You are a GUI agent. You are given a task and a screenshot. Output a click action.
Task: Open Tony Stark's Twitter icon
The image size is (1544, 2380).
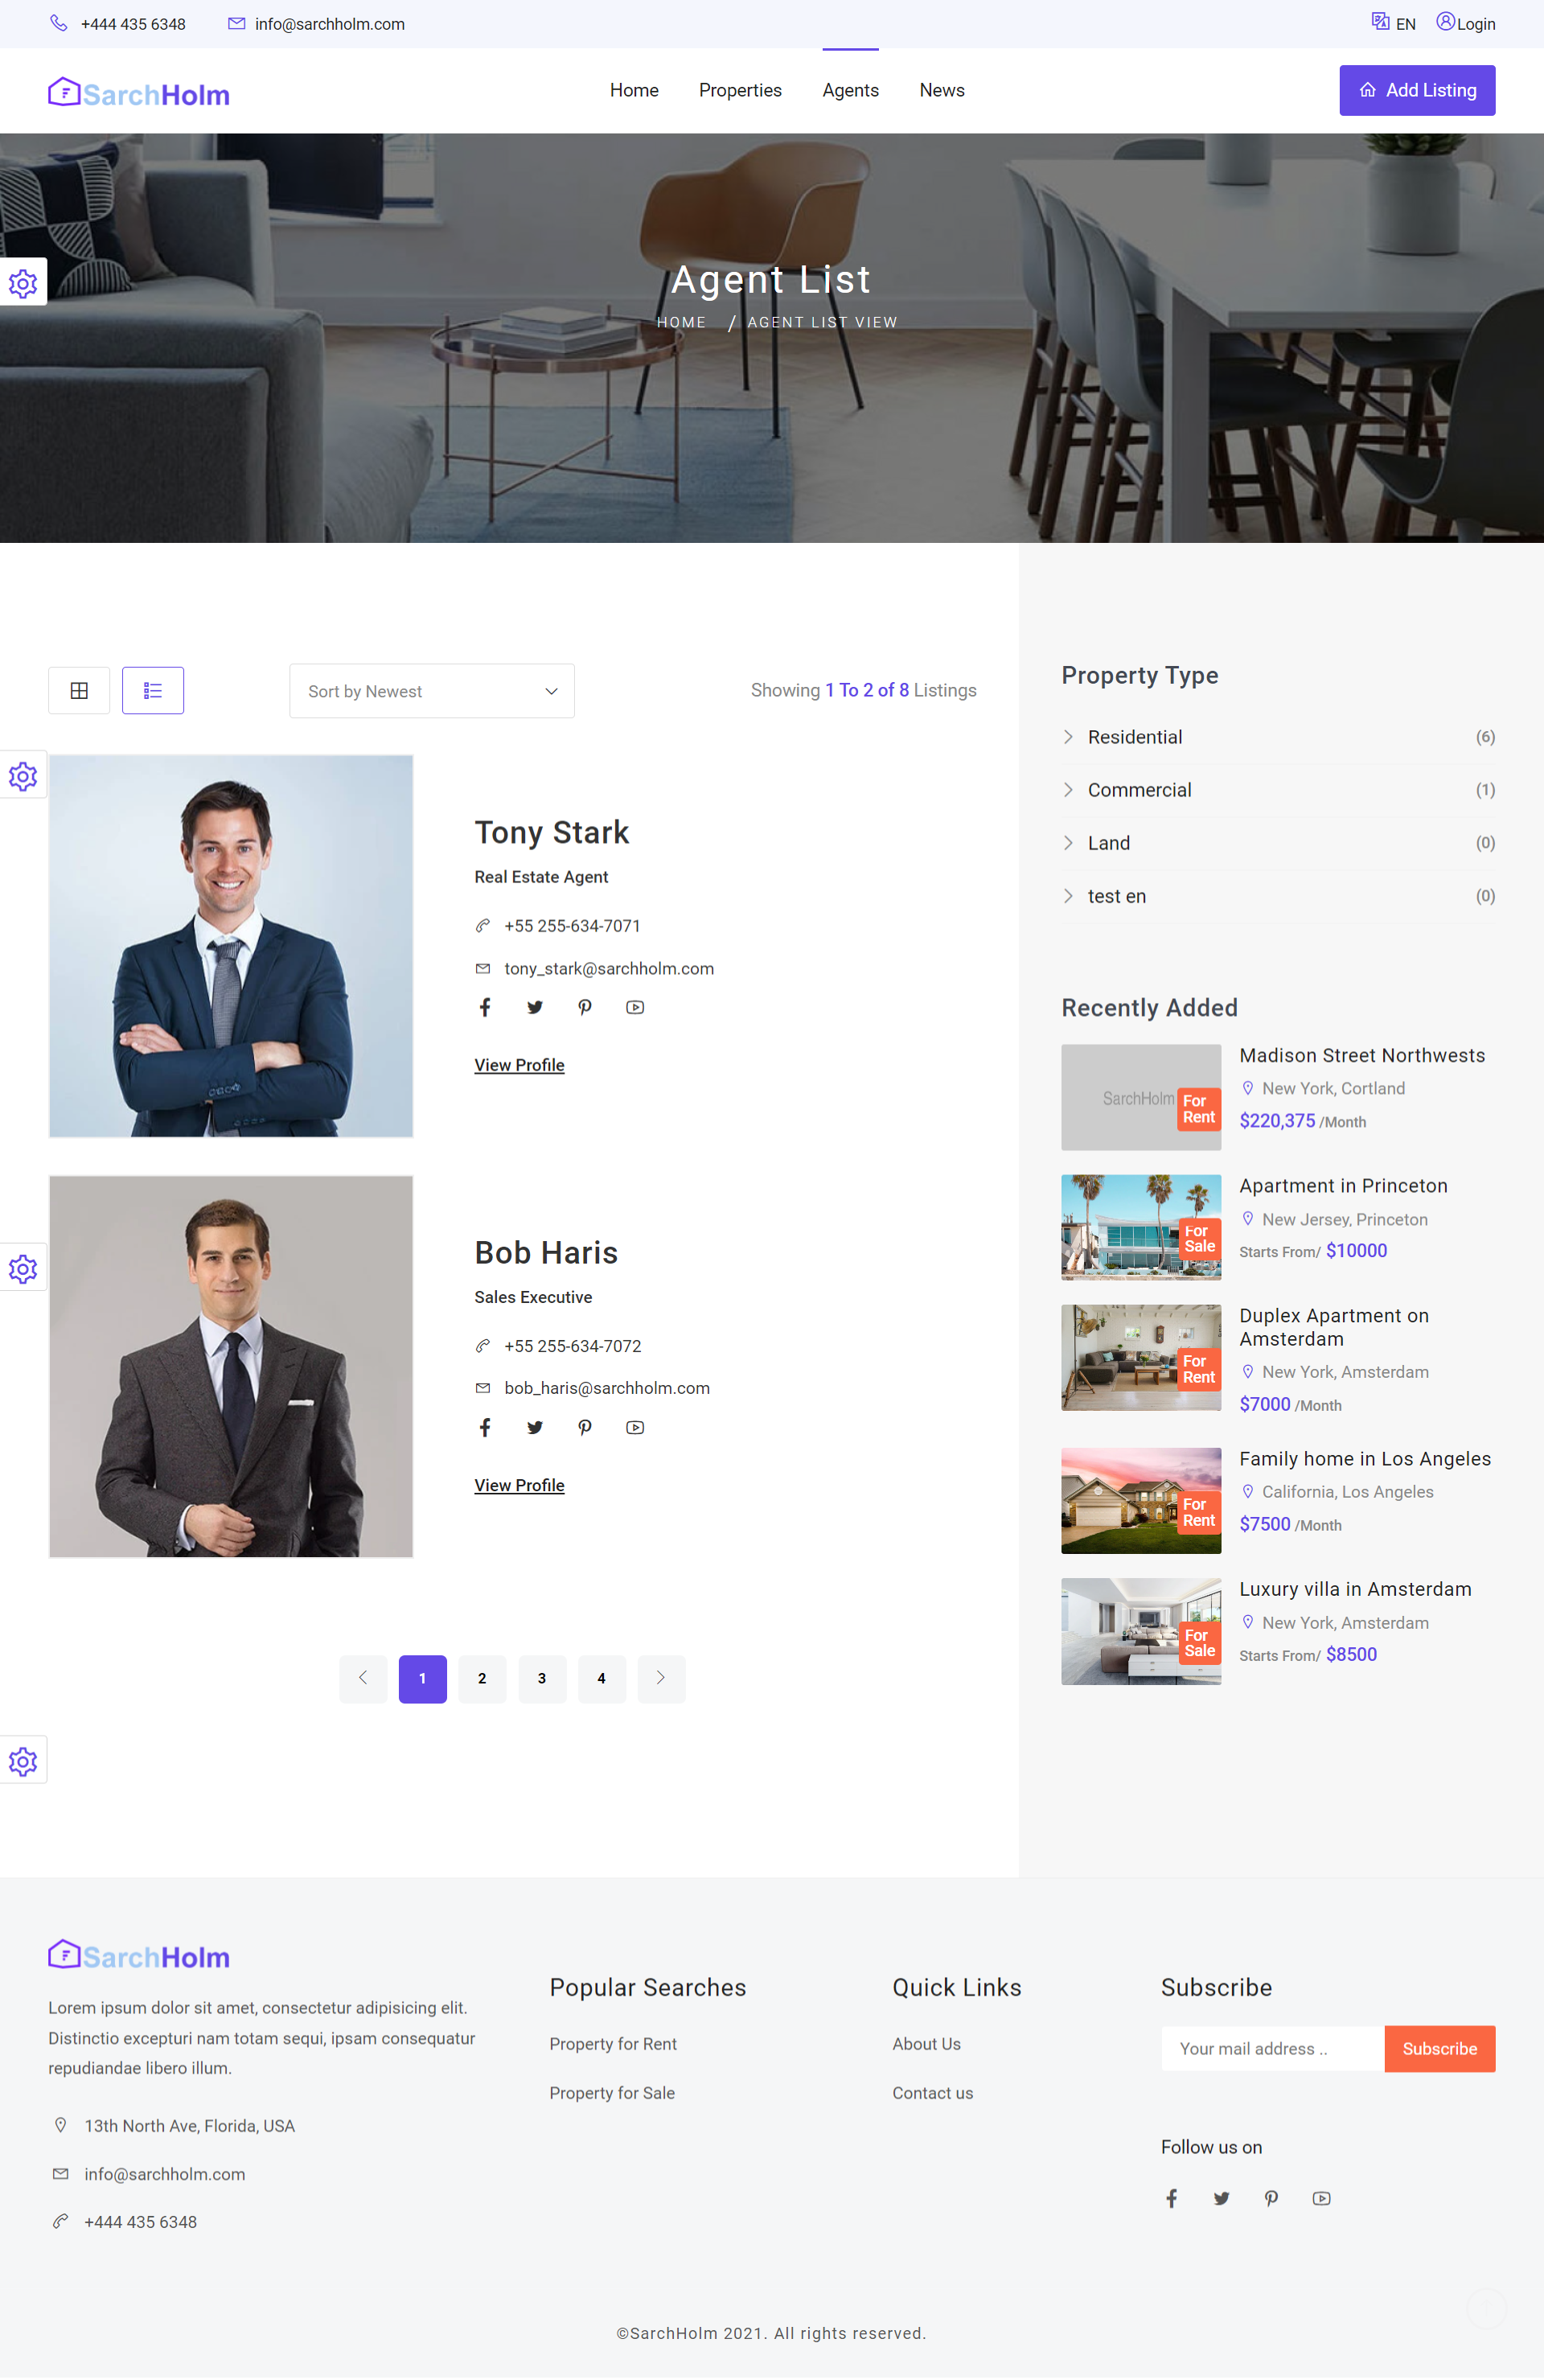point(535,1007)
